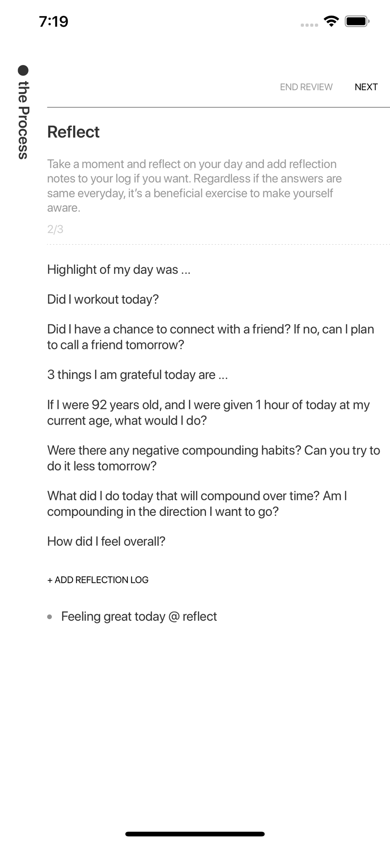
Task: Select the 92 years old prompt
Action: [x=209, y=412]
